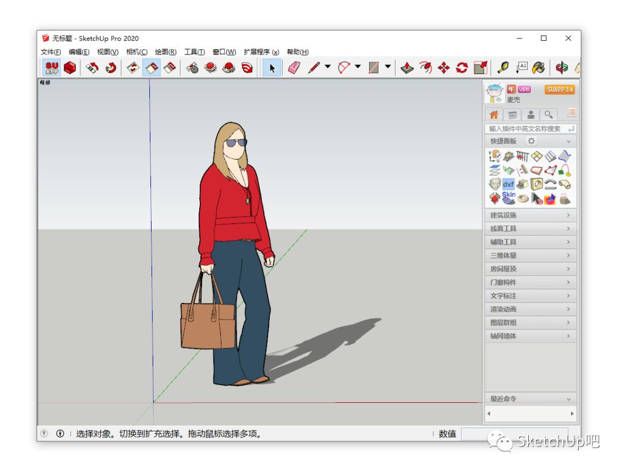Click the red loop toolbar icon
The image size is (620, 470).
(111, 68)
